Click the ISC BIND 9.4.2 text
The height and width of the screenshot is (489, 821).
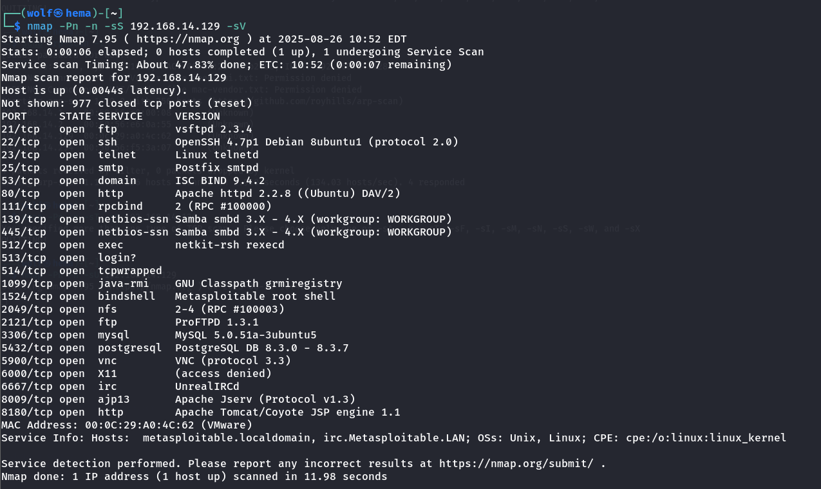(x=216, y=181)
